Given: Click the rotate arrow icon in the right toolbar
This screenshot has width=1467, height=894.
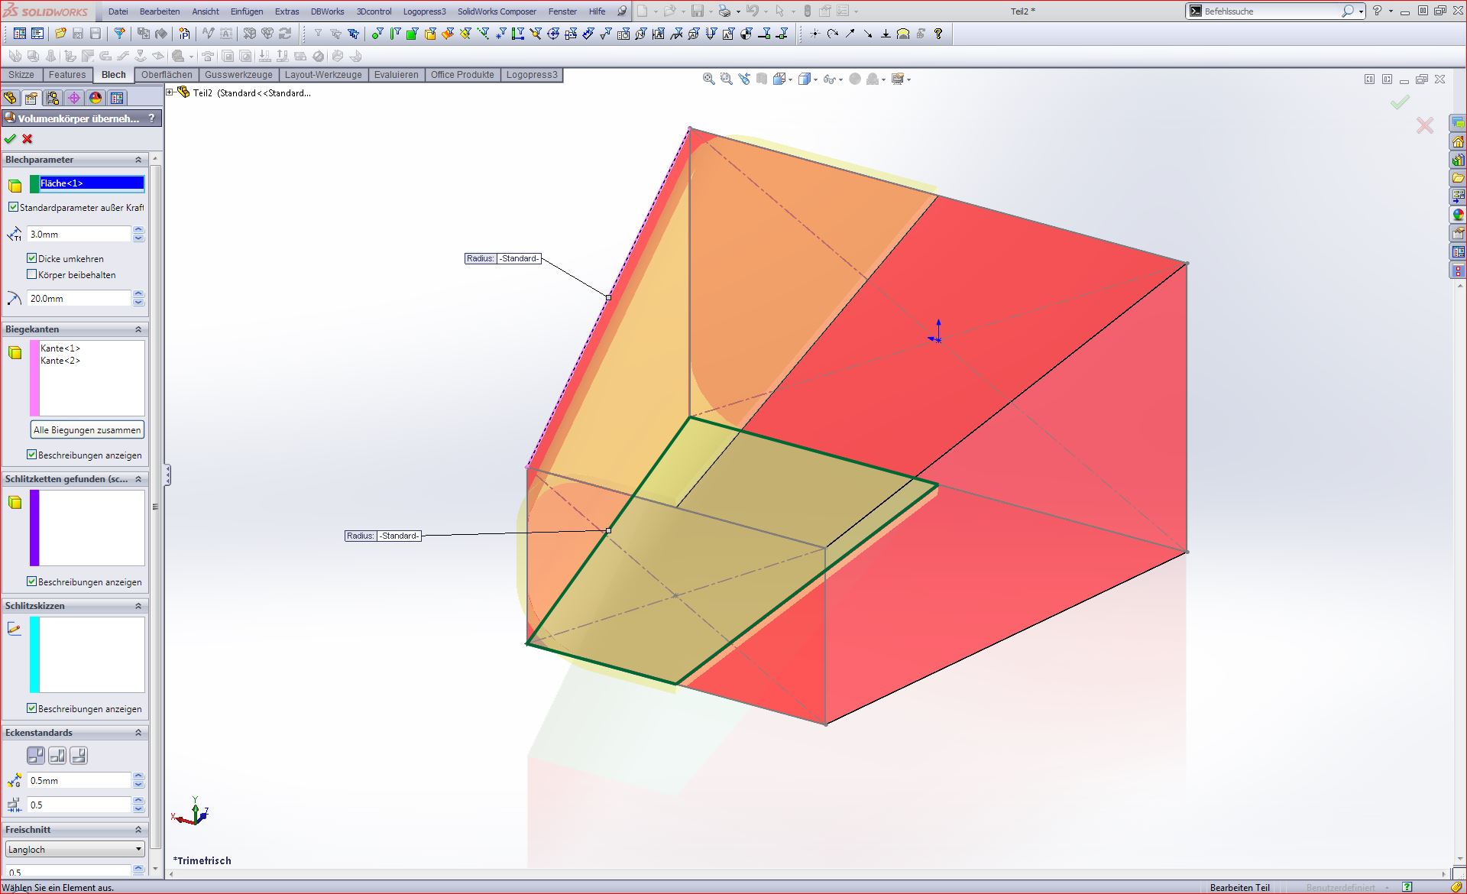Looking at the screenshot, I should pyautogui.click(x=833, y=34).
